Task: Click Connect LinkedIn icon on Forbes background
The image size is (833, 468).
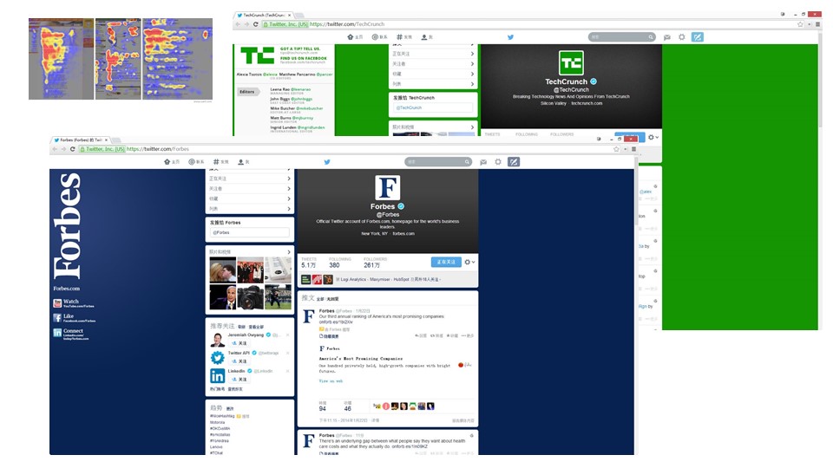Action: [x=57, y=333]
